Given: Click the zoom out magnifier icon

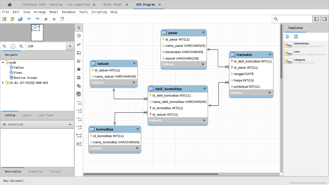Looking at the screenshot, I should coord(4,46).
